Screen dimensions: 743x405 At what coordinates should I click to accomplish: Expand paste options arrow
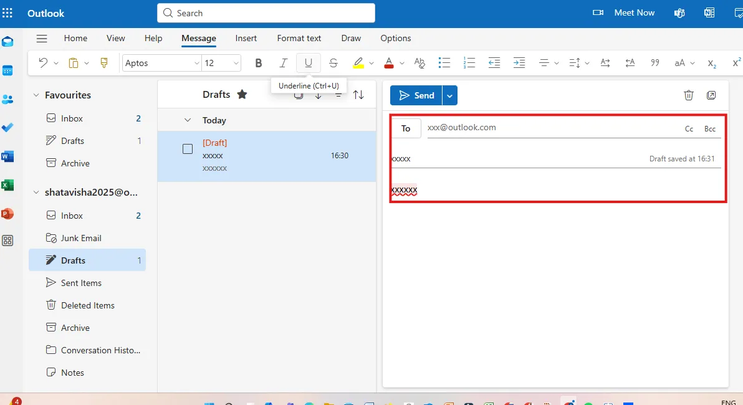coord(86,63)
